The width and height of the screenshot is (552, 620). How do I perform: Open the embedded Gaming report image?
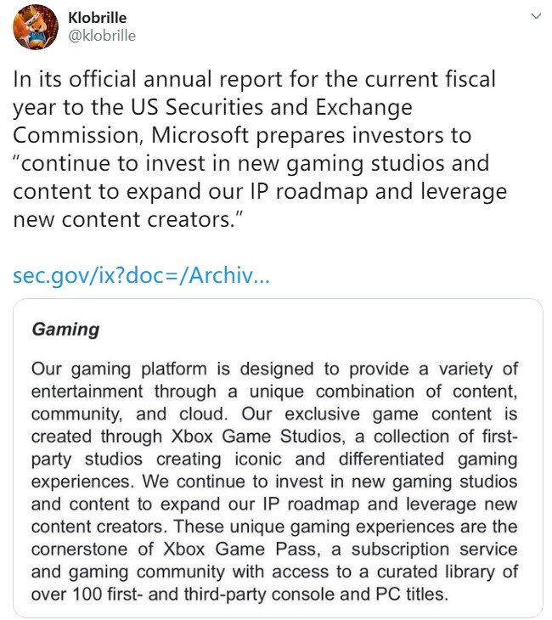pyautogui.click(x=278, y=458)
